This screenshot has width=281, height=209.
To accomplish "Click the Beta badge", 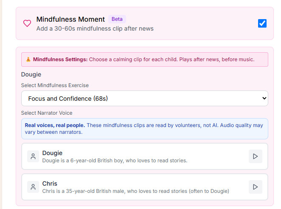I will point(117,19).
